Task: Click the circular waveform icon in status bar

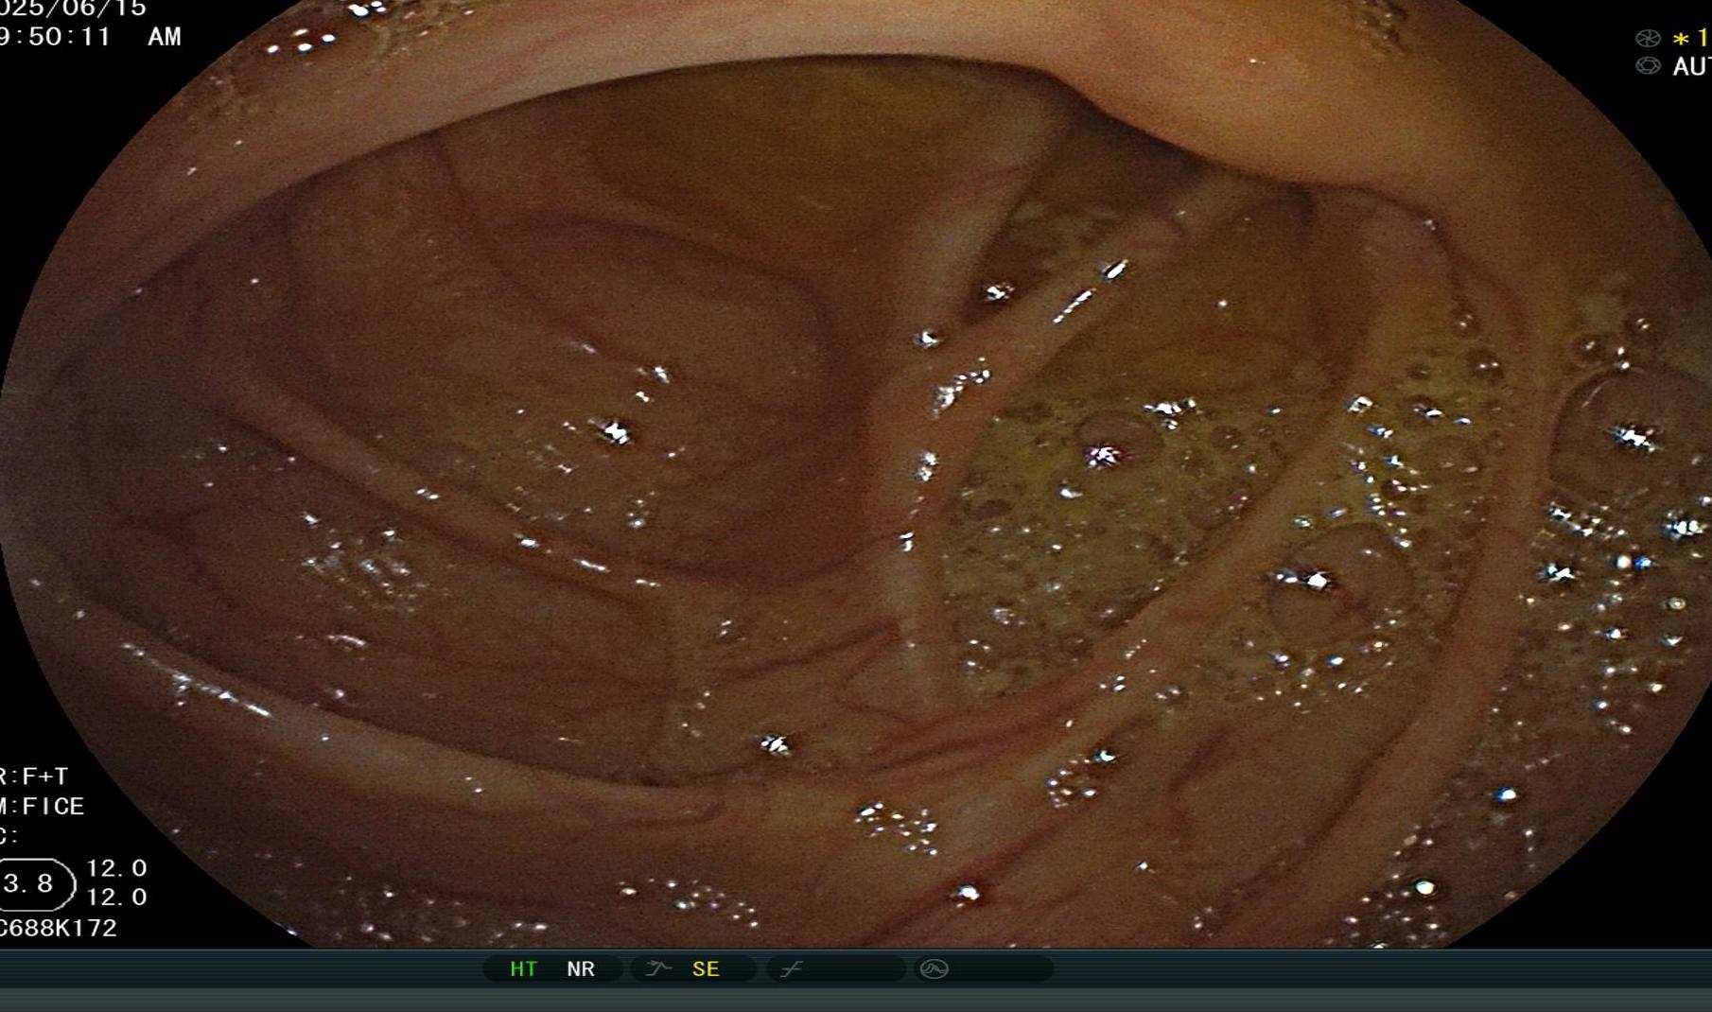Action: pyautogui.click(x=935, y=968)
